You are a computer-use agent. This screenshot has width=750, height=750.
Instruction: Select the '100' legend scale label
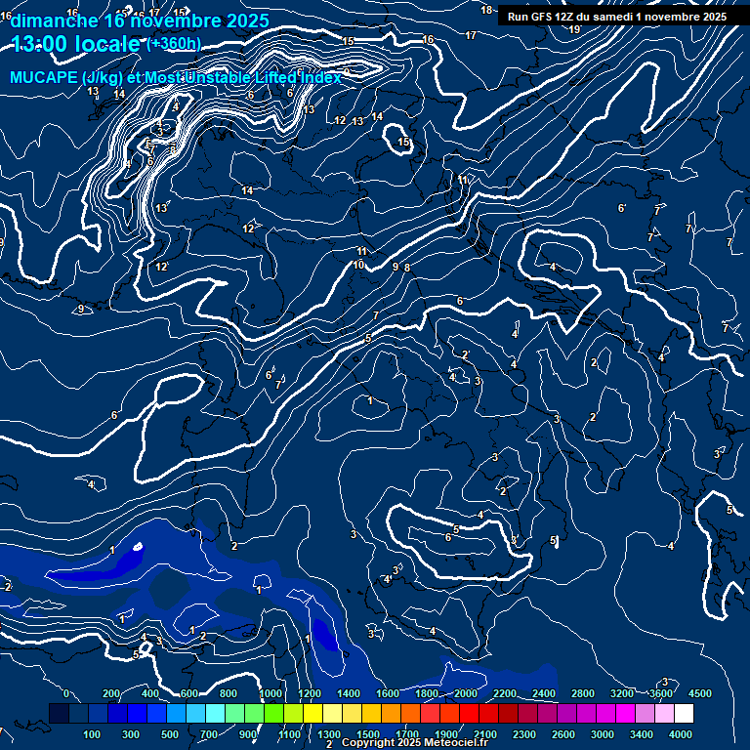pos(92,734)
